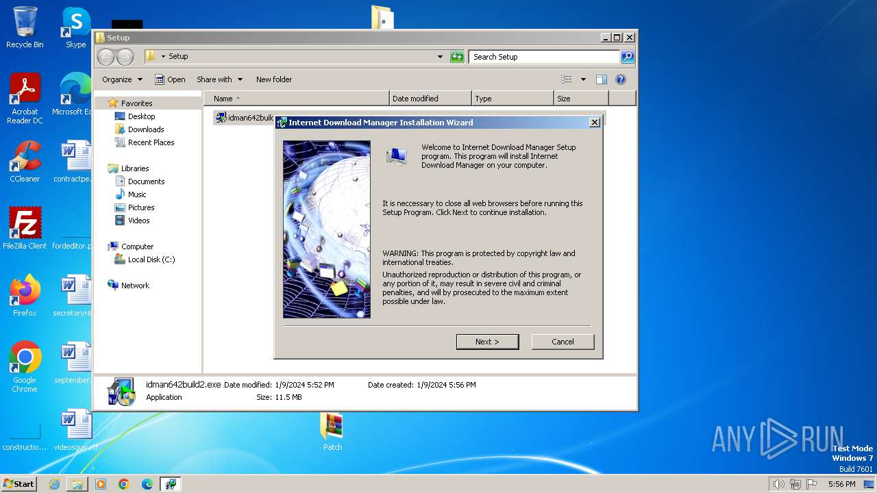Click Next to continue the IDM installation
This screenshot has width=877, height=493.
pyautogui.click(x=487, y=342)
